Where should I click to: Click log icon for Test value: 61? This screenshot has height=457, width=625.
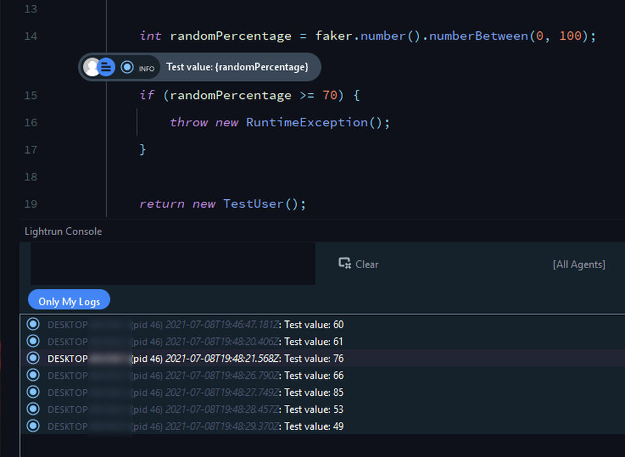33,341
